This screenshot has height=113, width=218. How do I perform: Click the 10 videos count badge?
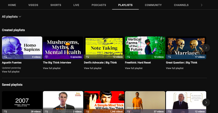[x=159, y=57]
